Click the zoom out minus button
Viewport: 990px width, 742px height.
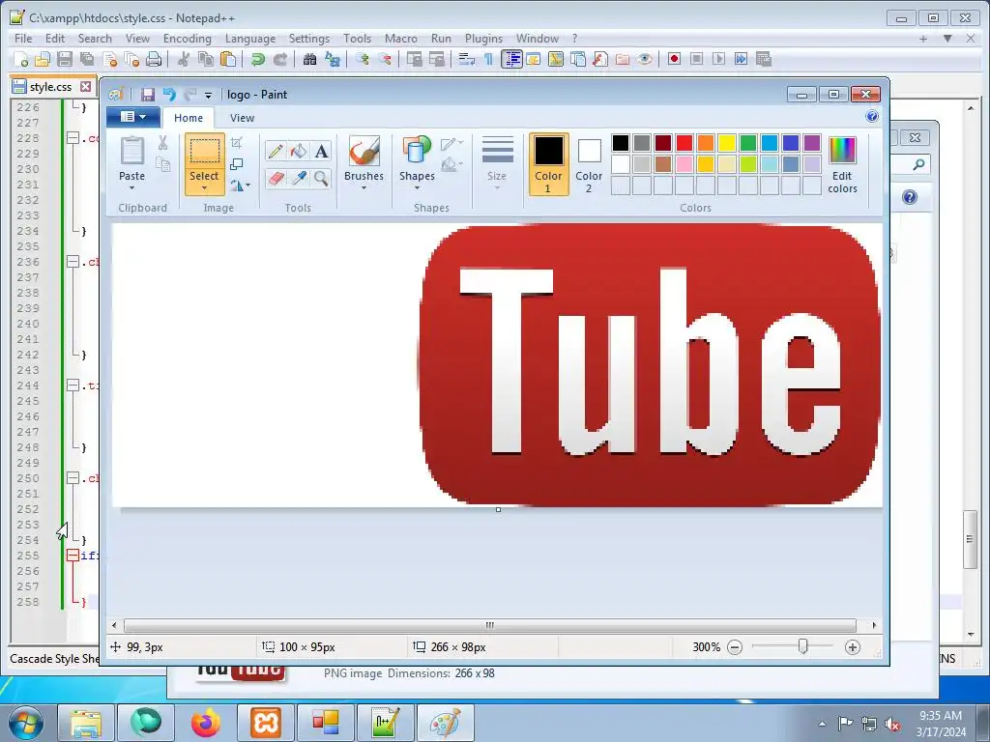735,647
